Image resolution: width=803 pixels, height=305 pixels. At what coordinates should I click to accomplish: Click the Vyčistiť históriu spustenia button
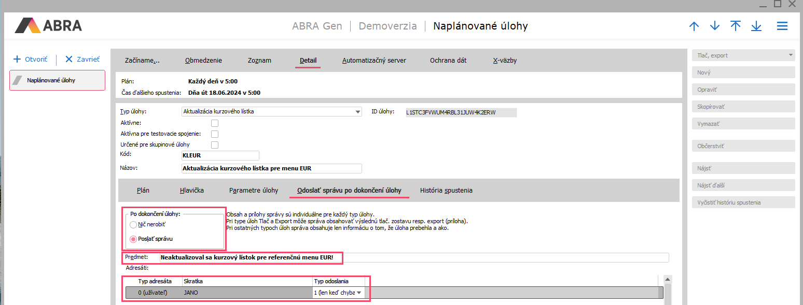tap(743, 202)
